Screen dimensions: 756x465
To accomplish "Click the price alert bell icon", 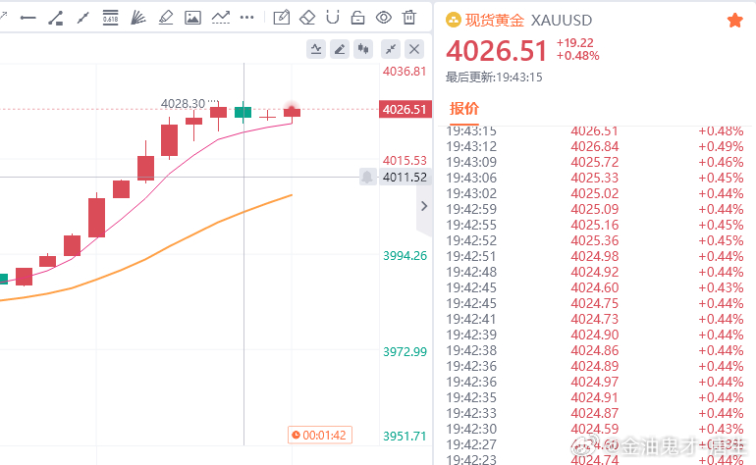I will [367, 178].
